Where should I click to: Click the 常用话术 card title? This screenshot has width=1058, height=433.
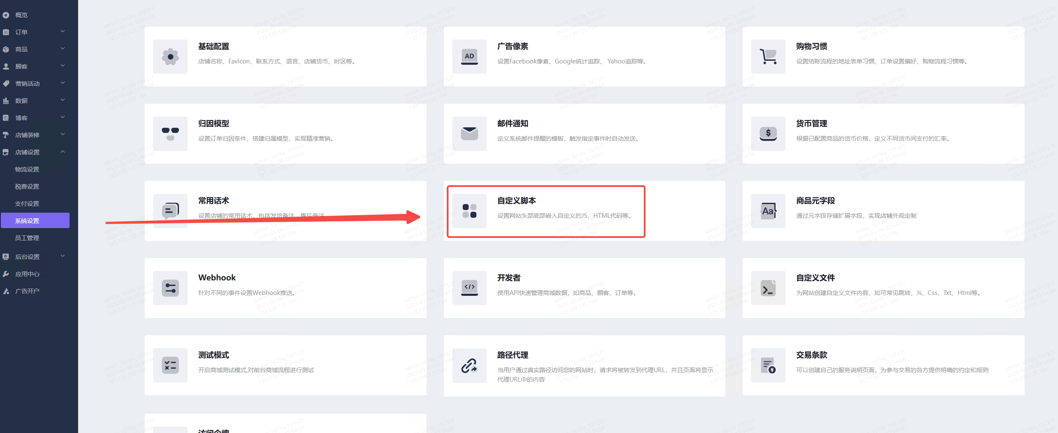214,201
